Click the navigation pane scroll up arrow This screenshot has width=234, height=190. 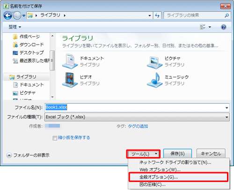(x=52, y=36)
